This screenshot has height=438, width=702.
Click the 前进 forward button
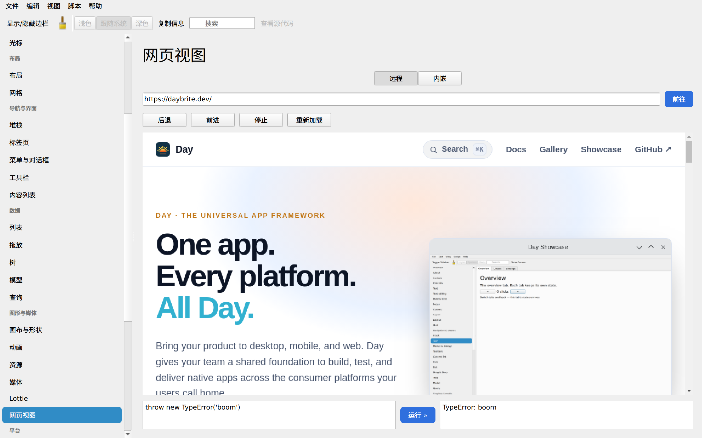pos(213,120)
